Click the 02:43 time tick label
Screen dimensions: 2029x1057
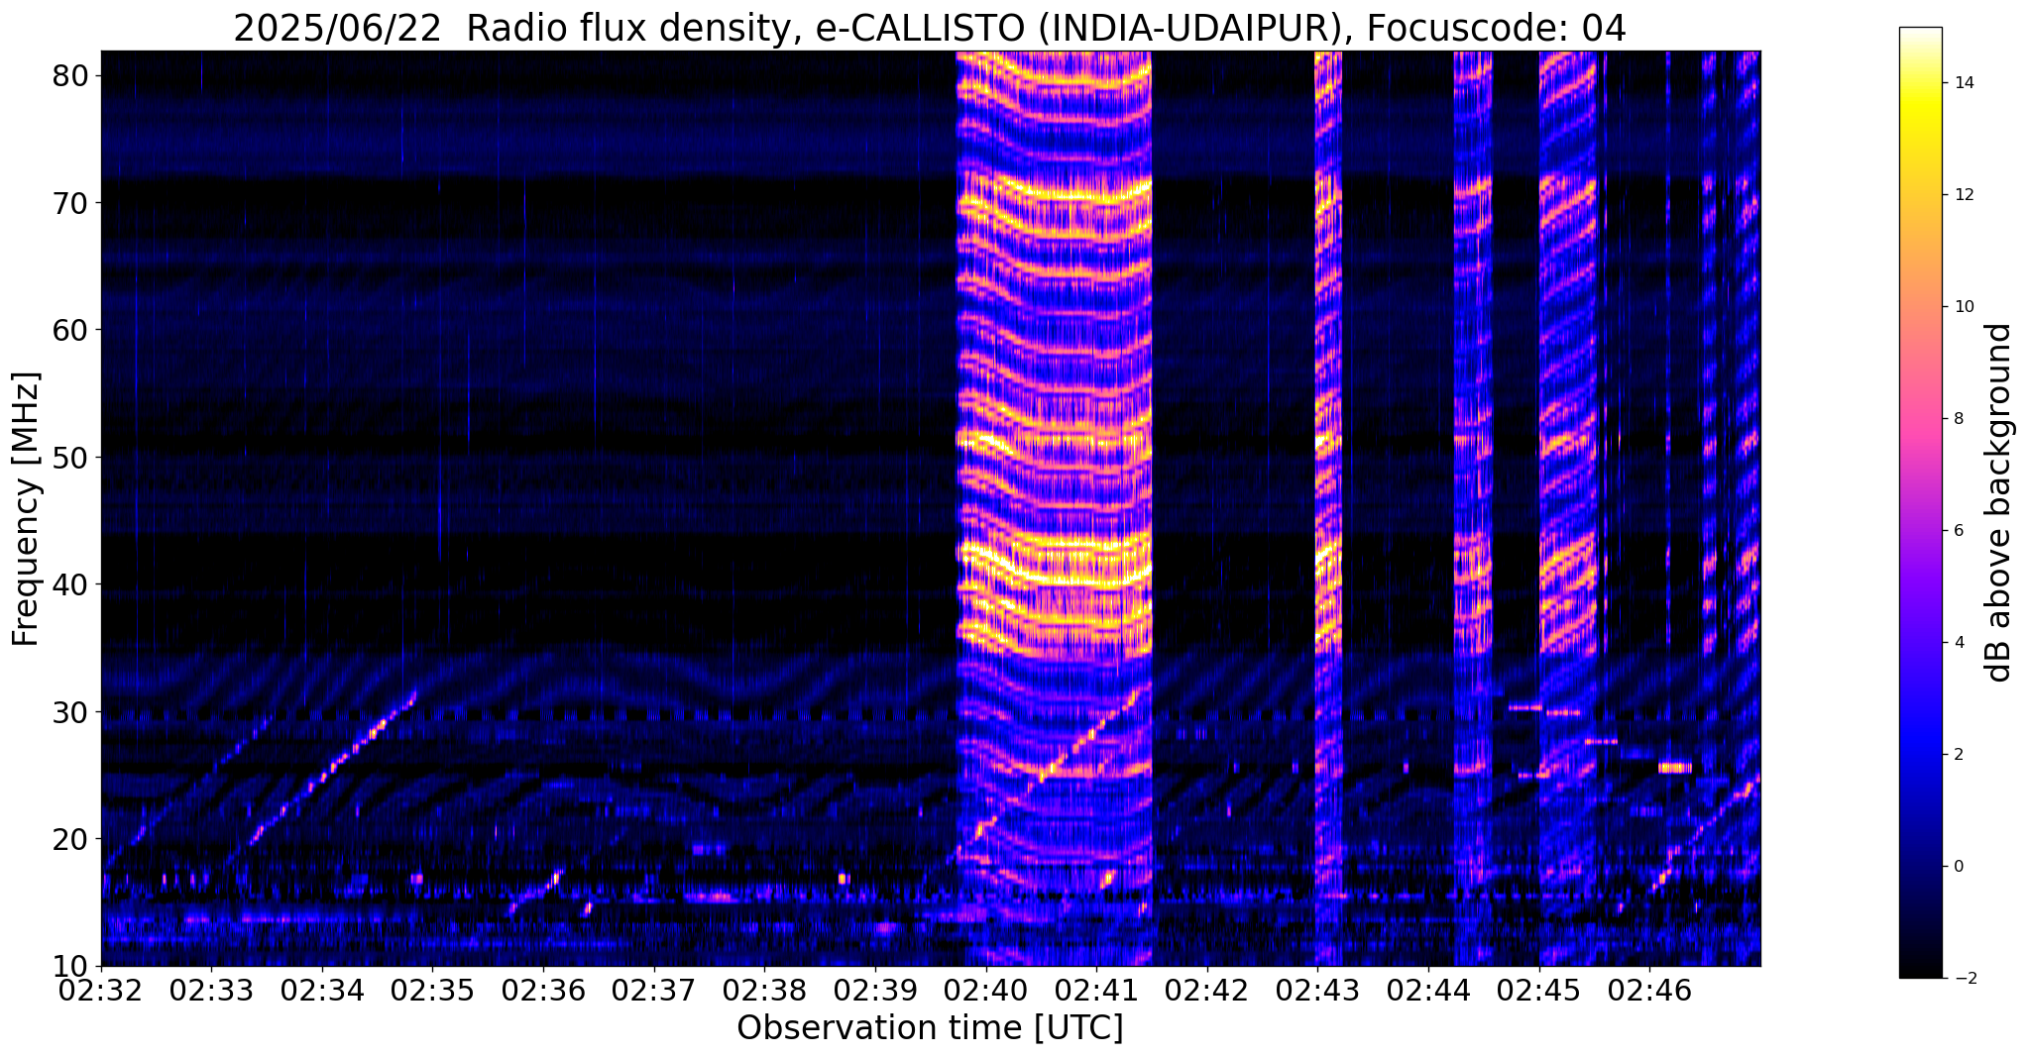(x=1317, y=990)
